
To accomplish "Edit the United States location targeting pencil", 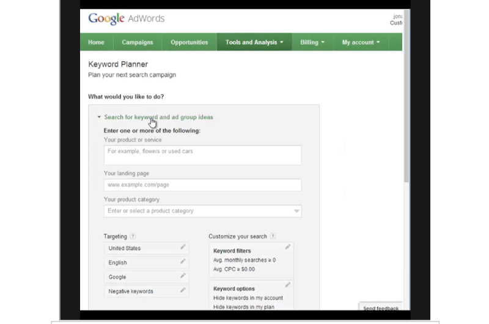I will 183,247.
